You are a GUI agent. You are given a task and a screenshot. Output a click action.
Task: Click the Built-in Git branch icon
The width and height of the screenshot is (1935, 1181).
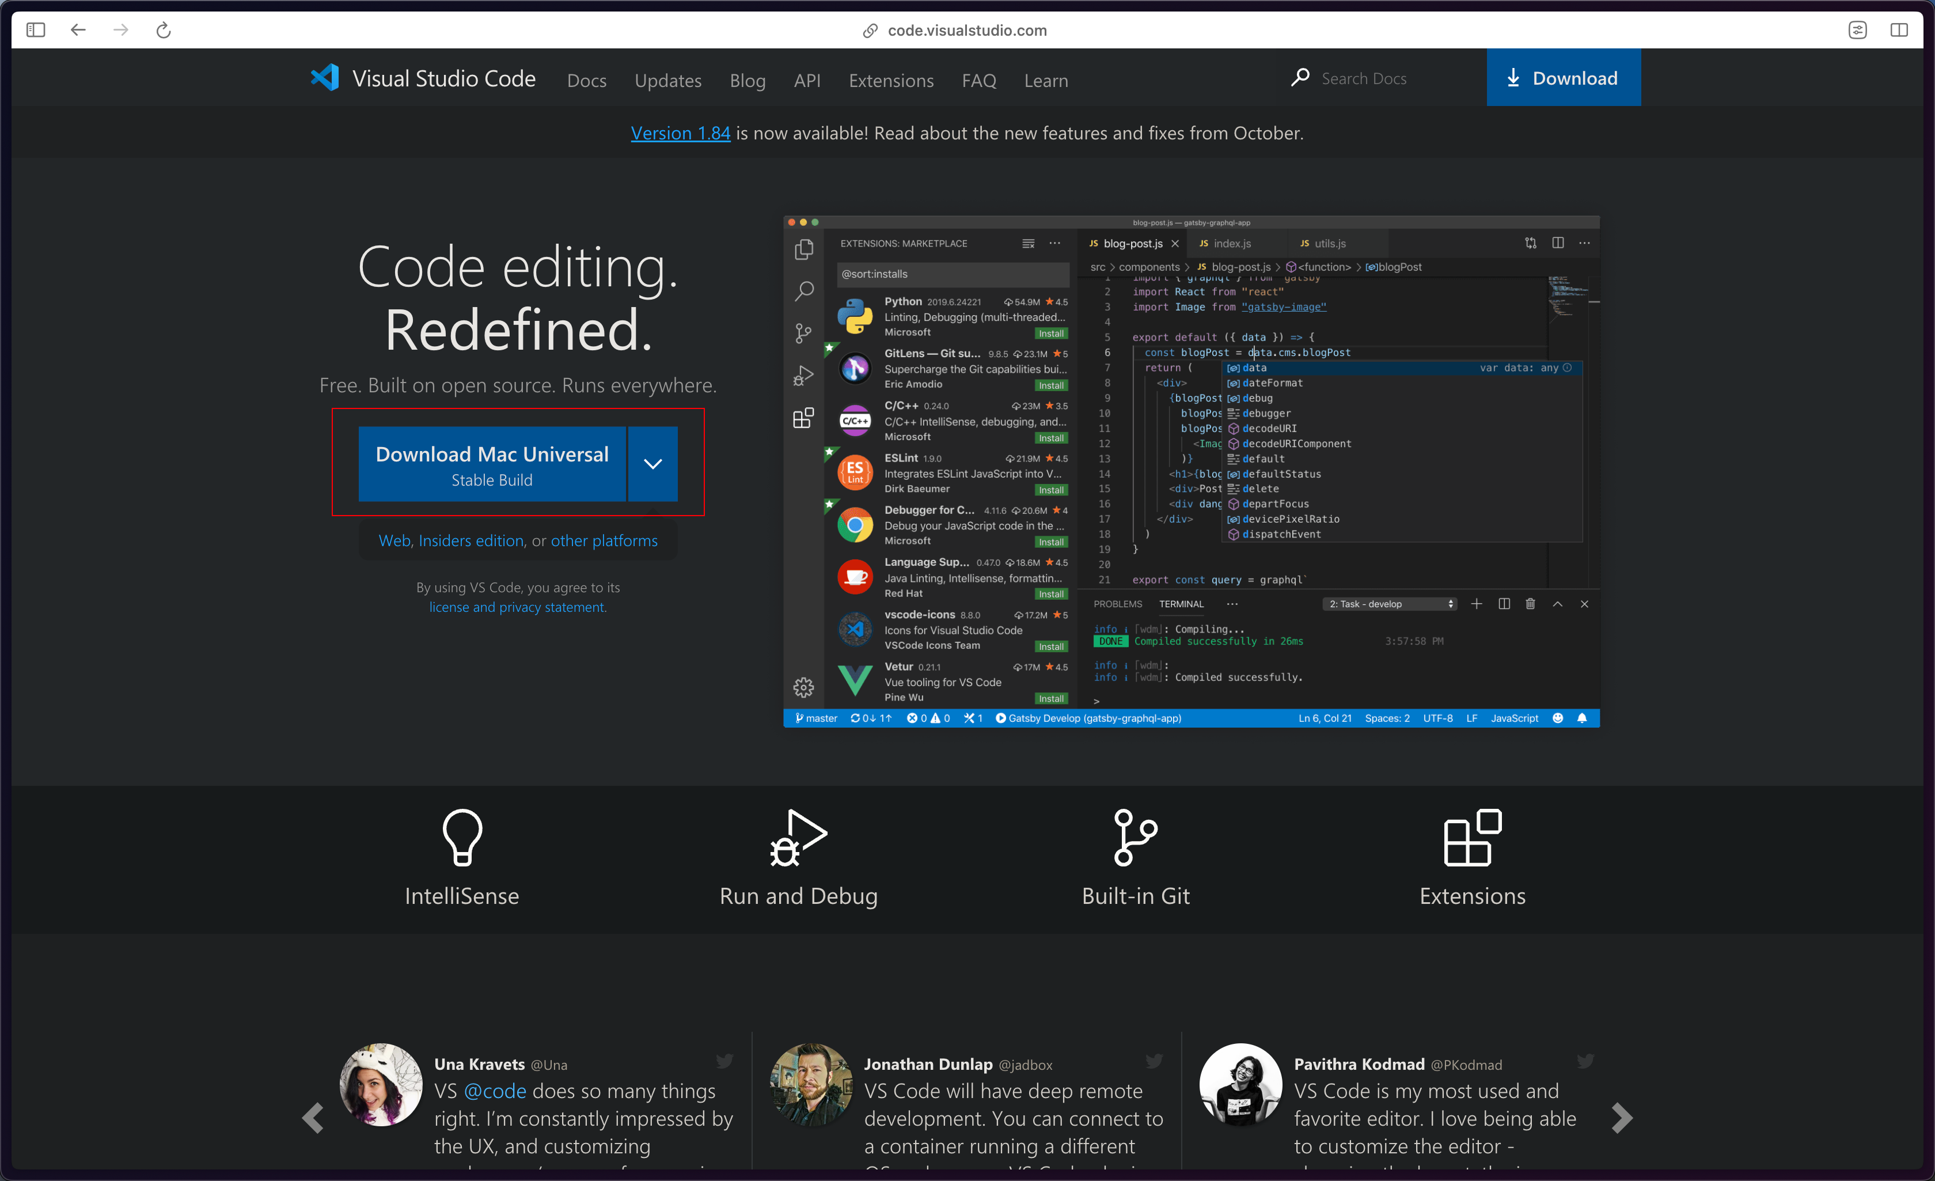tap(1135, 838)
